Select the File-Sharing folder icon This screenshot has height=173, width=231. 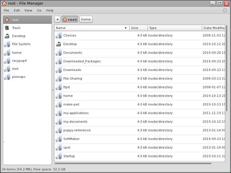59,78
